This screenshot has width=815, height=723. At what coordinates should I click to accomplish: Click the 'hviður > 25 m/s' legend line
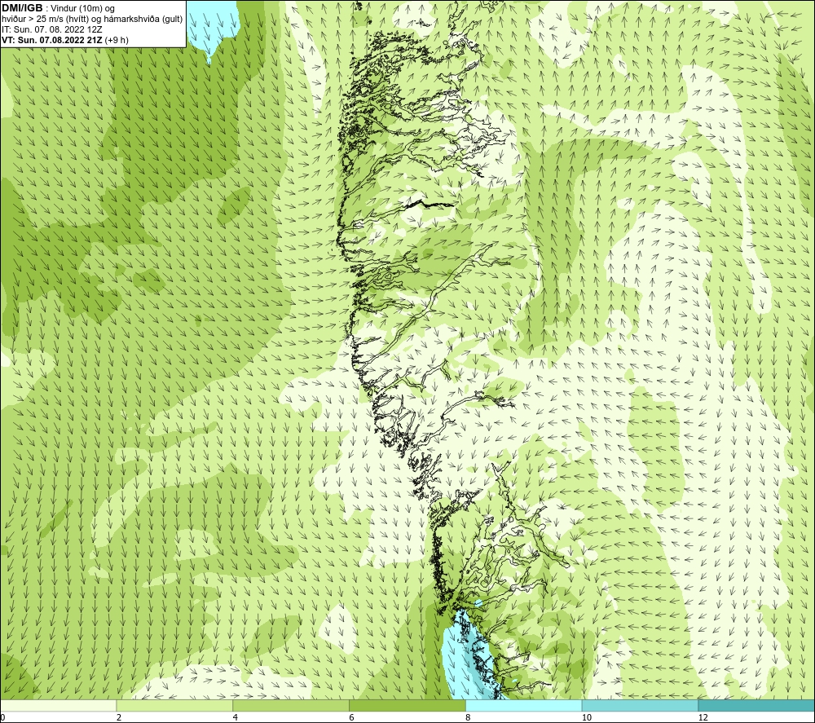(x=92, y=19)
